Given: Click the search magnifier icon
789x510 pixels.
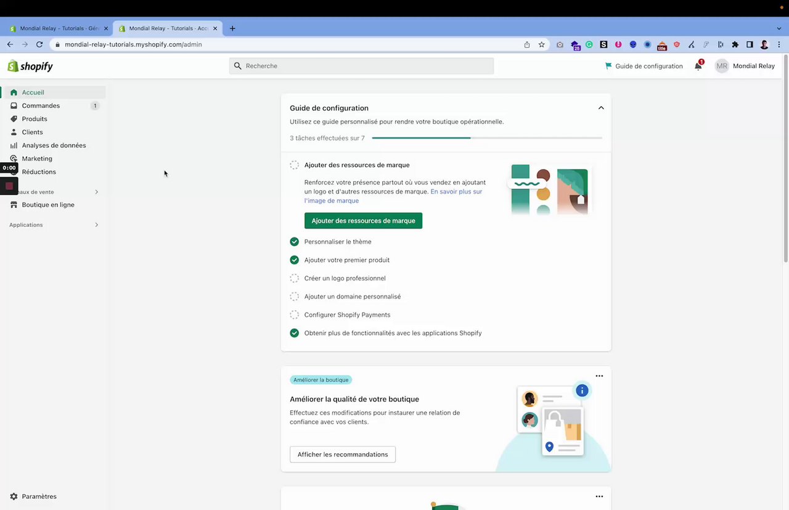Looking at the screenshot, I should [x=238, y=66].
